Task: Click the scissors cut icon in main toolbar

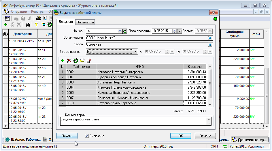Action: (30, 18)
